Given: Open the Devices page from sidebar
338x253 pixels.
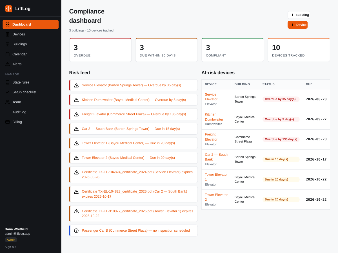Looking at the screenshot, I should pyautogui.click(x=31, y=34).
